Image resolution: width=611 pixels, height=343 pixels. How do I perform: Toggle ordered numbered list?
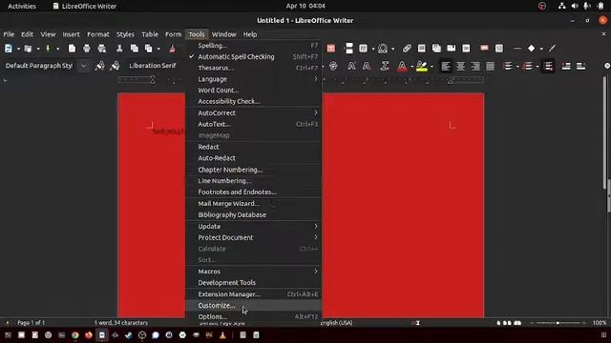(528, 66)
